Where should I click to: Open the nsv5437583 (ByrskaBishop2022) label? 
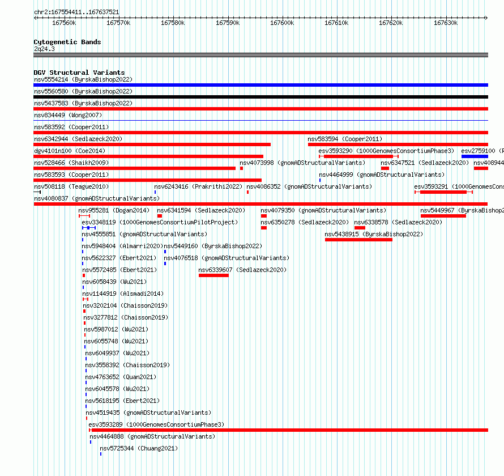coord(83,103)
